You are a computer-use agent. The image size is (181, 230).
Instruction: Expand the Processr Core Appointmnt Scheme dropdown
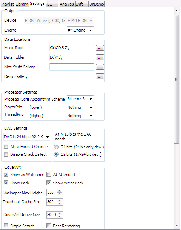click(80, 99)
